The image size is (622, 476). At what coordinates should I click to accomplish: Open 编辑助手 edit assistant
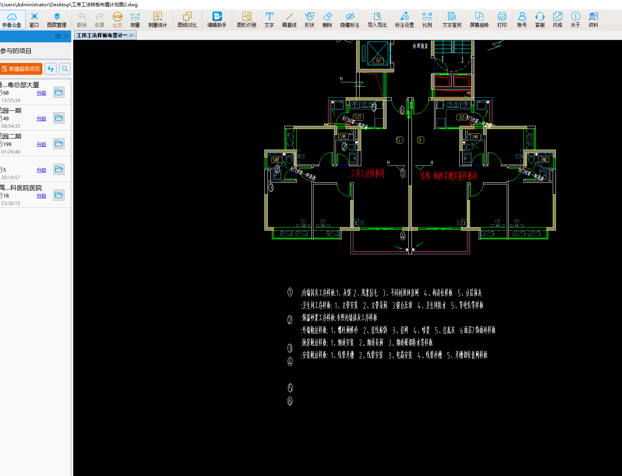coord(217,20)
